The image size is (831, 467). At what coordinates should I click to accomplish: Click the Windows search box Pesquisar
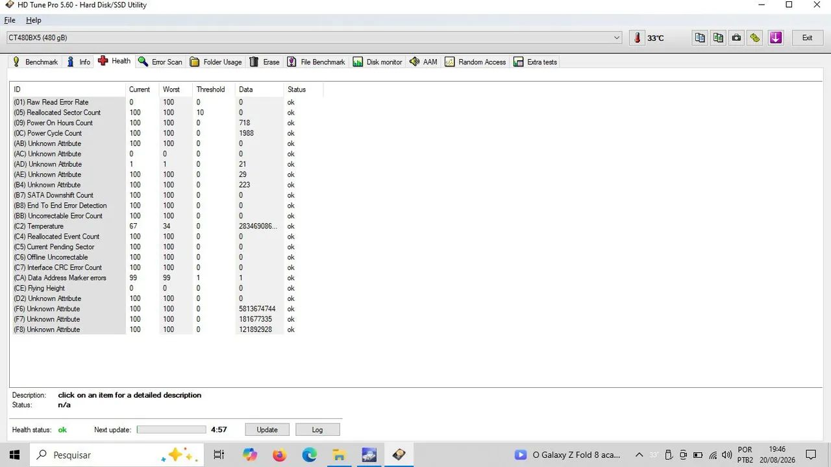click(x=118, y=455)
